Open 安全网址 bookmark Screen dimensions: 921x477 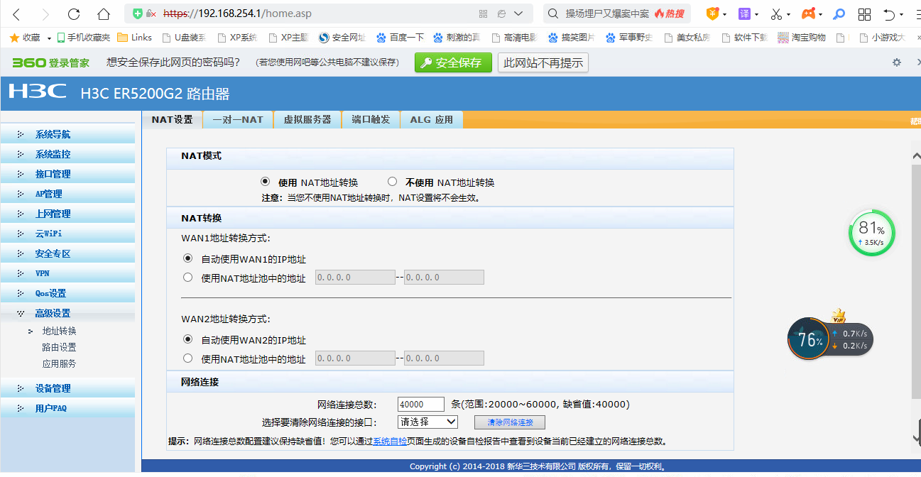[342, 38]
